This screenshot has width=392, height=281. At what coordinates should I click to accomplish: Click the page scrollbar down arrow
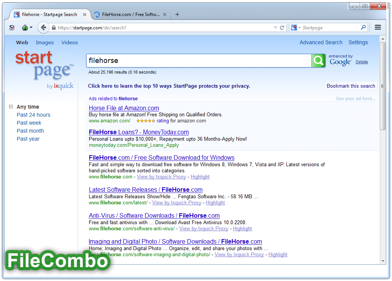[x=383, y=261]
